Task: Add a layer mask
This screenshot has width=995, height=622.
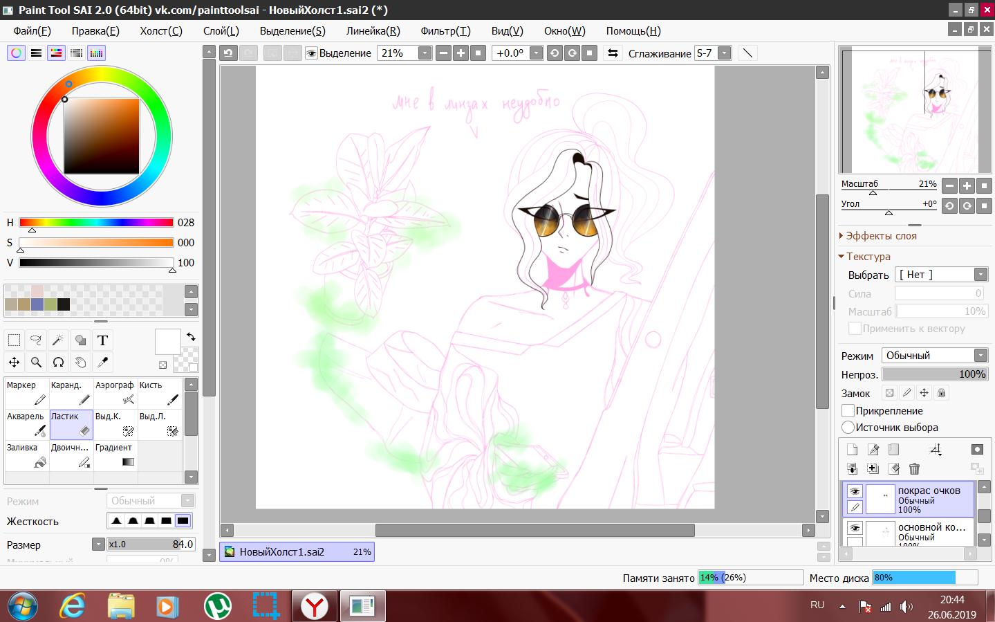Action: (x=976, y=450)
